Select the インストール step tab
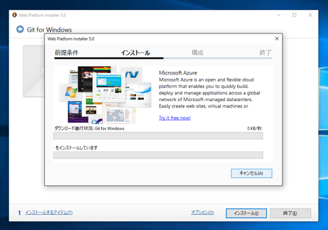This screenshot has width=328, height=230. (x=136, y=52)
